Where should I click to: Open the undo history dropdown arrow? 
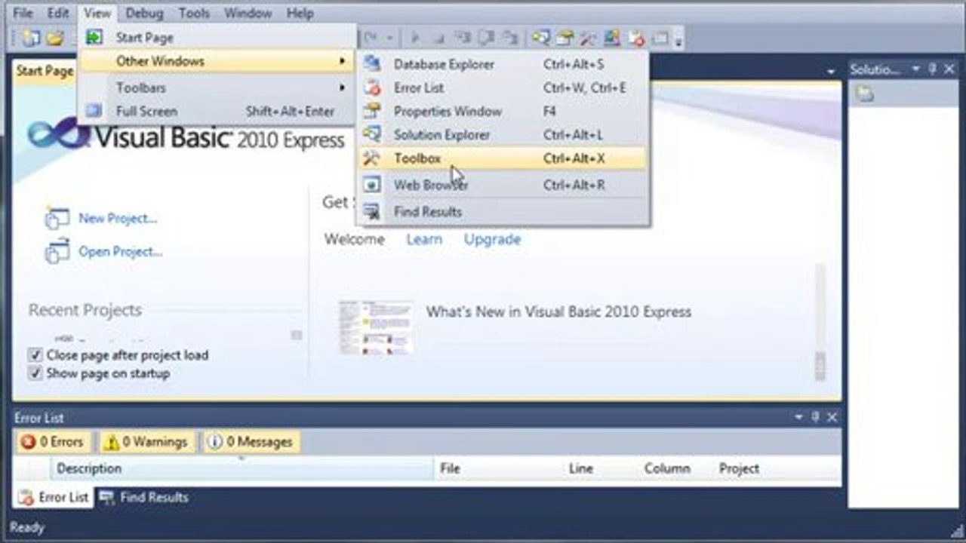point(390,38)
